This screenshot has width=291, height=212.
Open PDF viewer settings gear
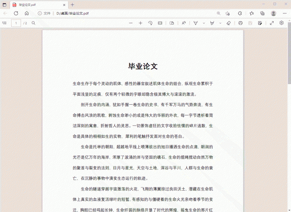[x=282, y=23]
